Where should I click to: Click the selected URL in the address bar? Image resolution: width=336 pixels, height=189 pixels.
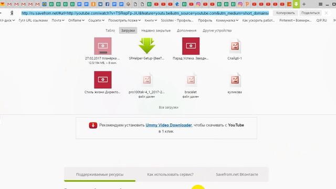point(145,13)
